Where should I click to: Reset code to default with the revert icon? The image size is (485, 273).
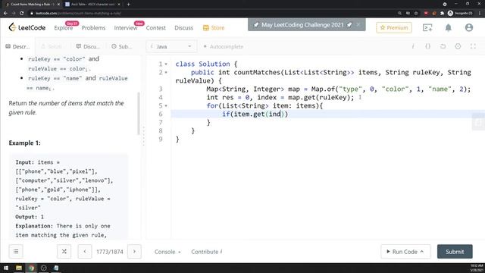pos(443,46)
